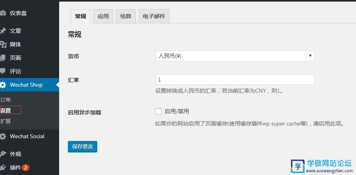
Task: Click the plug icon beside 插件
Action: pyautogui.click(x=3, y=167)
